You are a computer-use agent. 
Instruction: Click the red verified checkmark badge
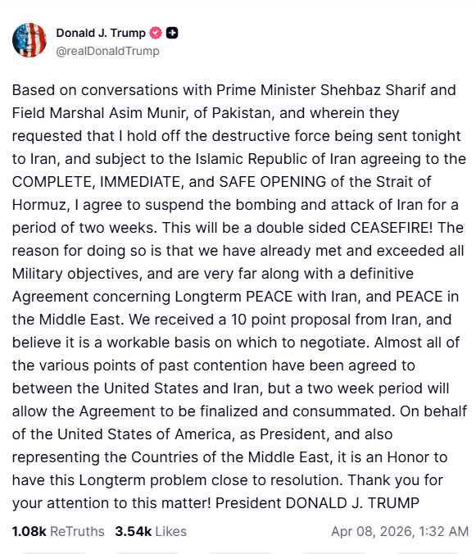click(x=156, y=33)
